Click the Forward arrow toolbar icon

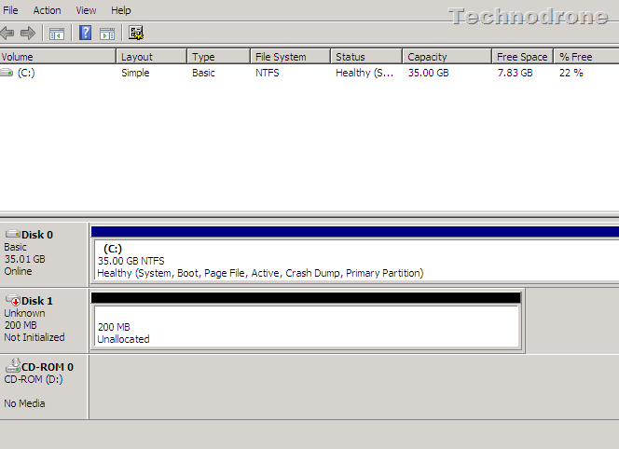[28, 33]
